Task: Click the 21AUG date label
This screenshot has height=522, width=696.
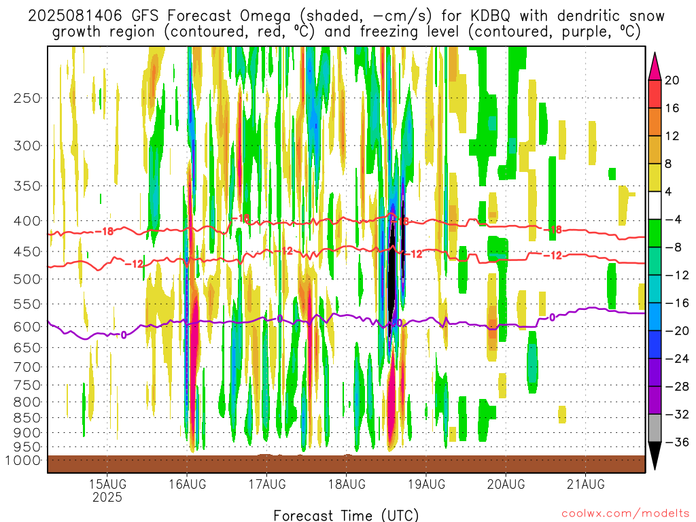Action: tap(585, 483)
